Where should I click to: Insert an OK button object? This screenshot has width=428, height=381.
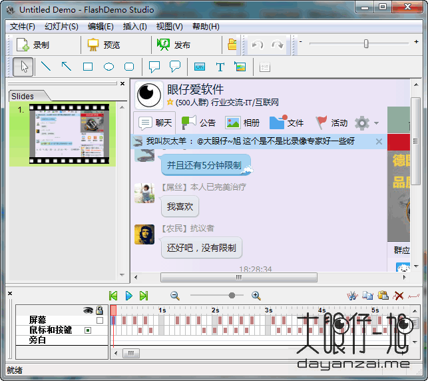point(200,67)
